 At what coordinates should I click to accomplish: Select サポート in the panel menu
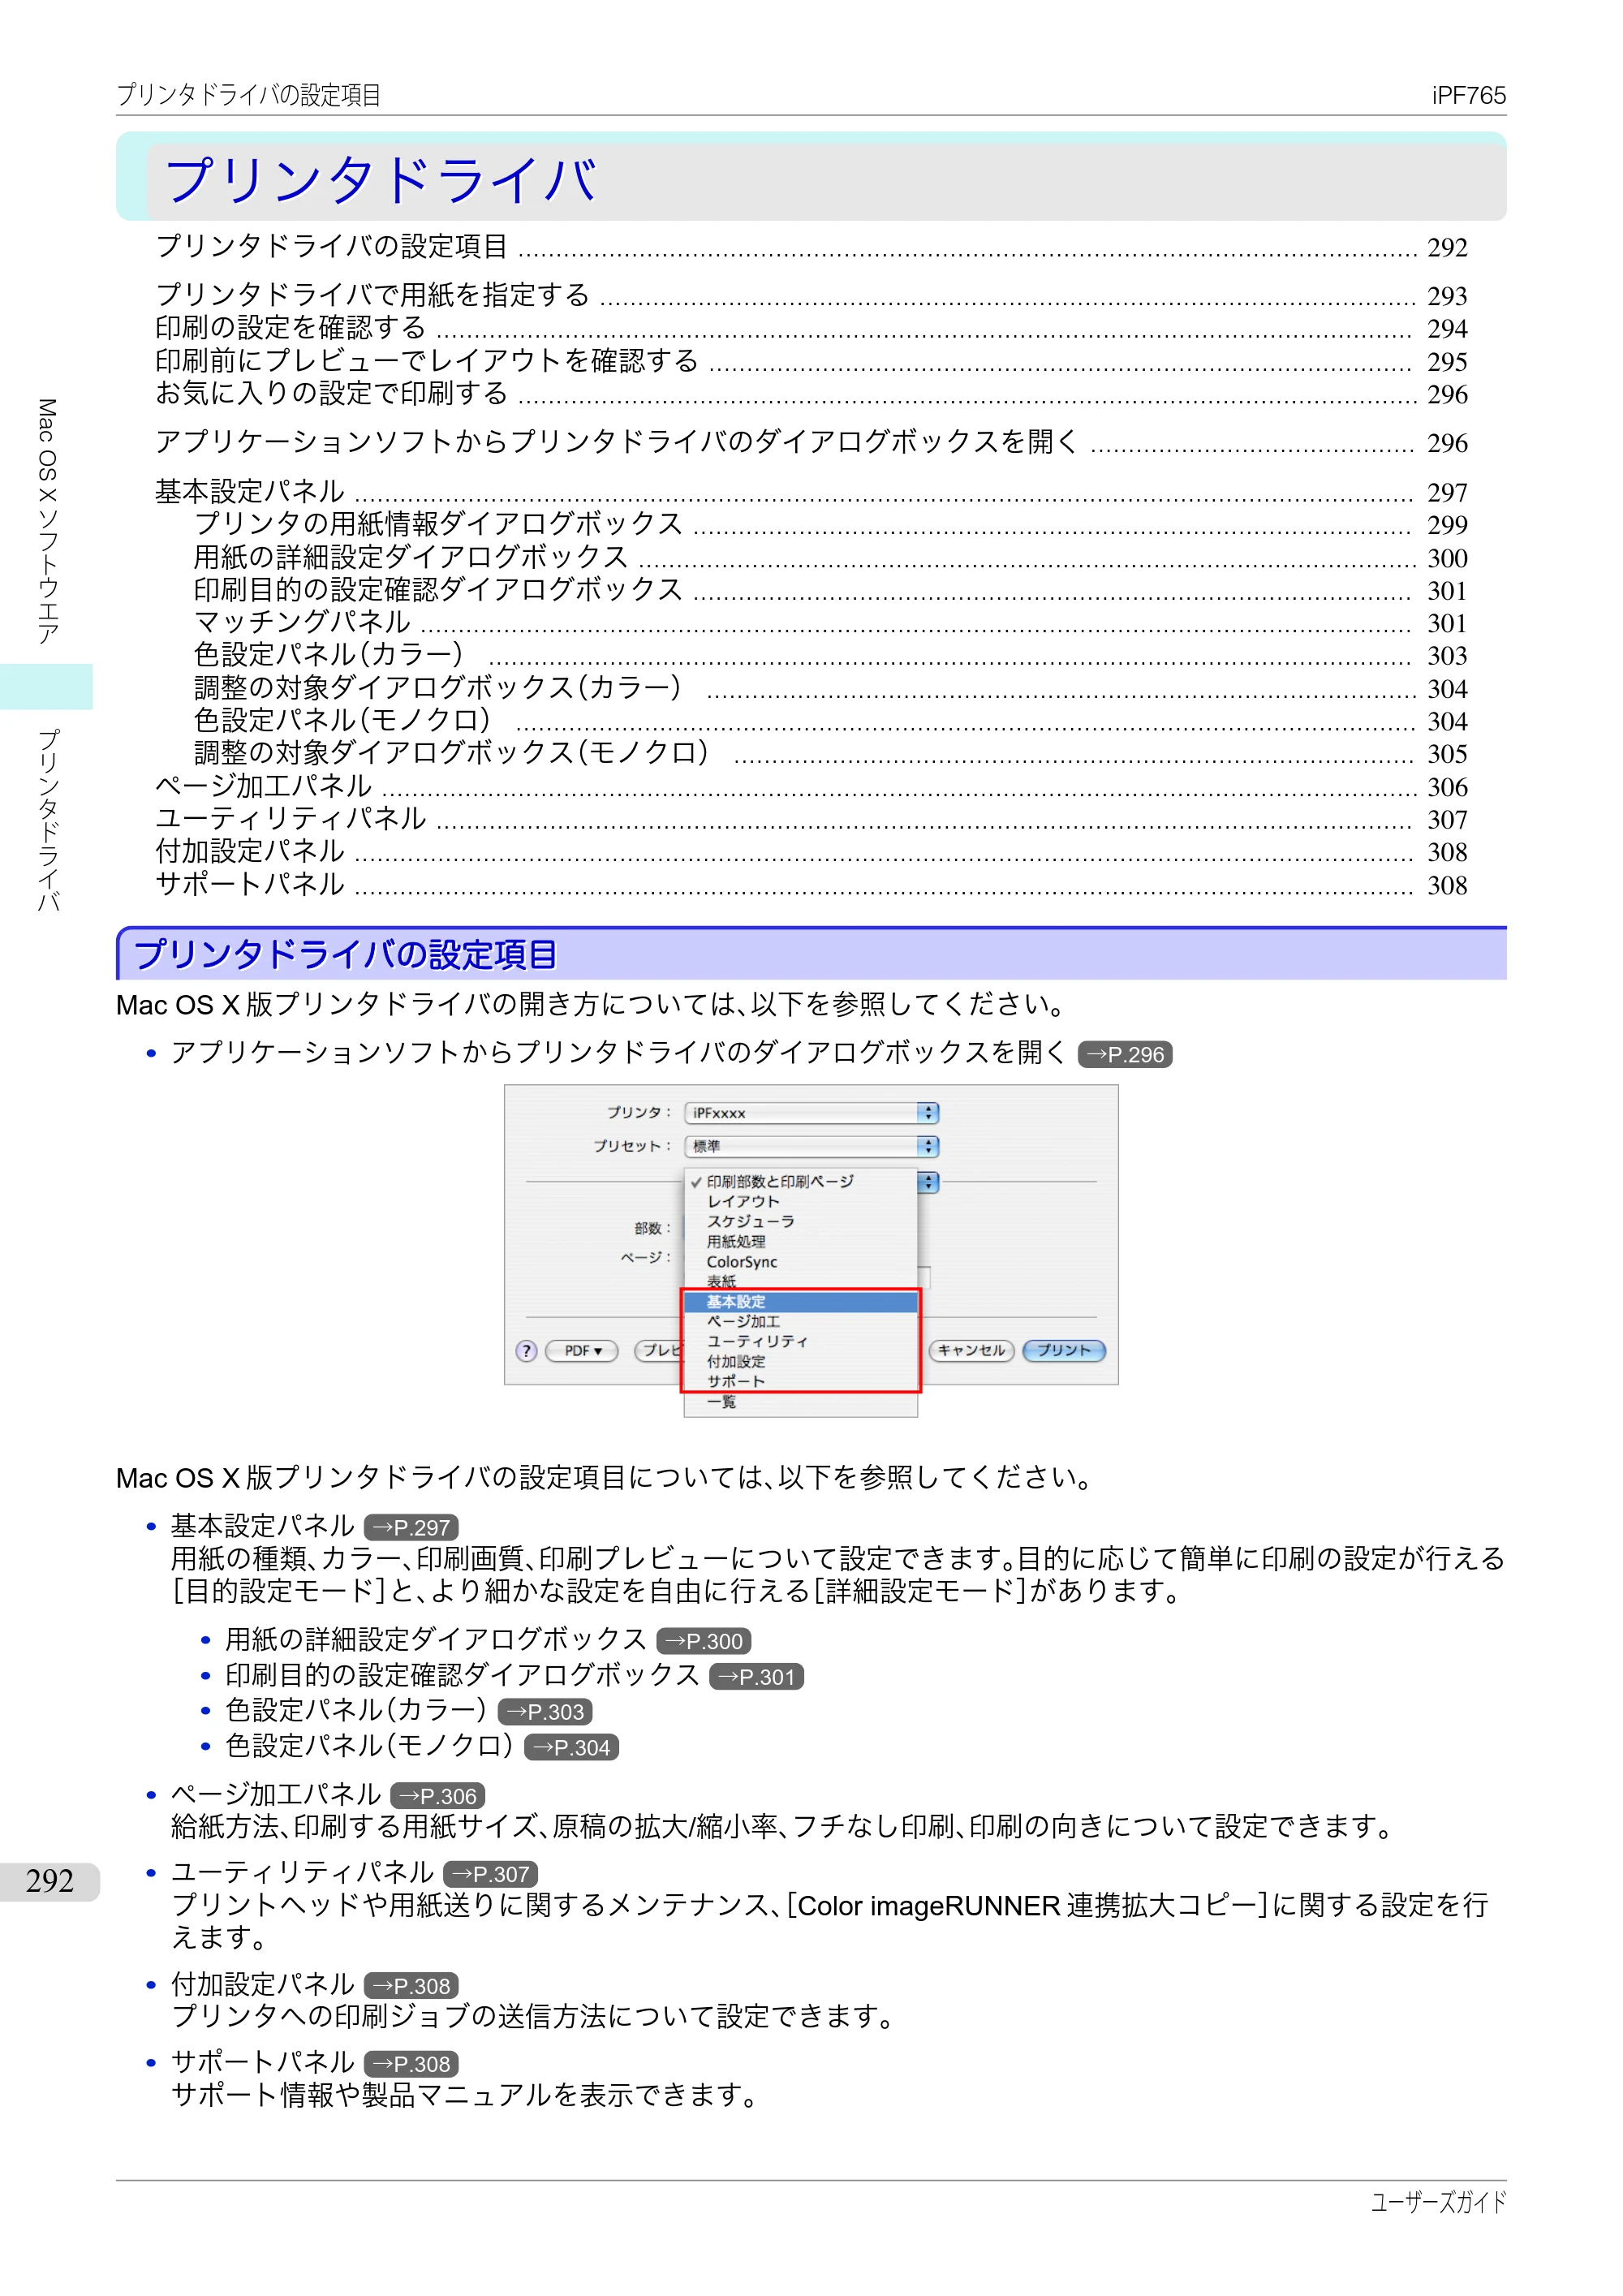pyautogui.click(x=800, y=1381)
